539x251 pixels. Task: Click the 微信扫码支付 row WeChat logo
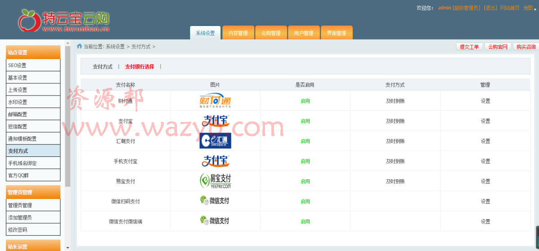point(214,201)
